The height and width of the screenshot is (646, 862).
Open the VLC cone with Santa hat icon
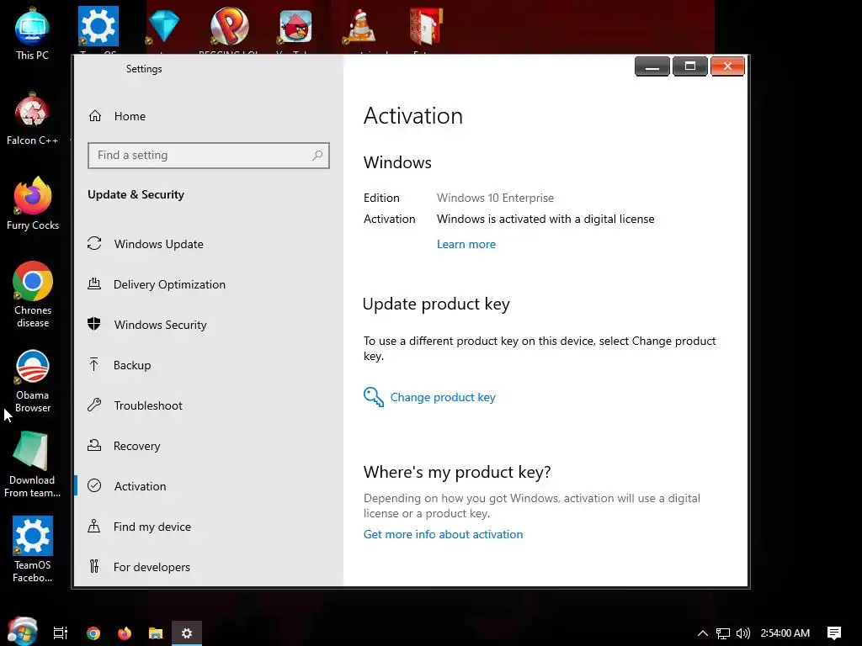pyautogui.click(x=361, y=26)
